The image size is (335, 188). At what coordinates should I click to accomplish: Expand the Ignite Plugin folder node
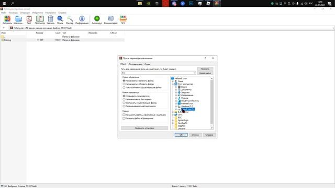173,120
